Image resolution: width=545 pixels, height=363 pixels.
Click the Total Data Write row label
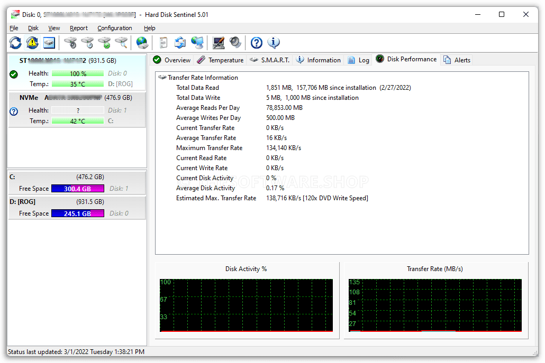(198, 98)
